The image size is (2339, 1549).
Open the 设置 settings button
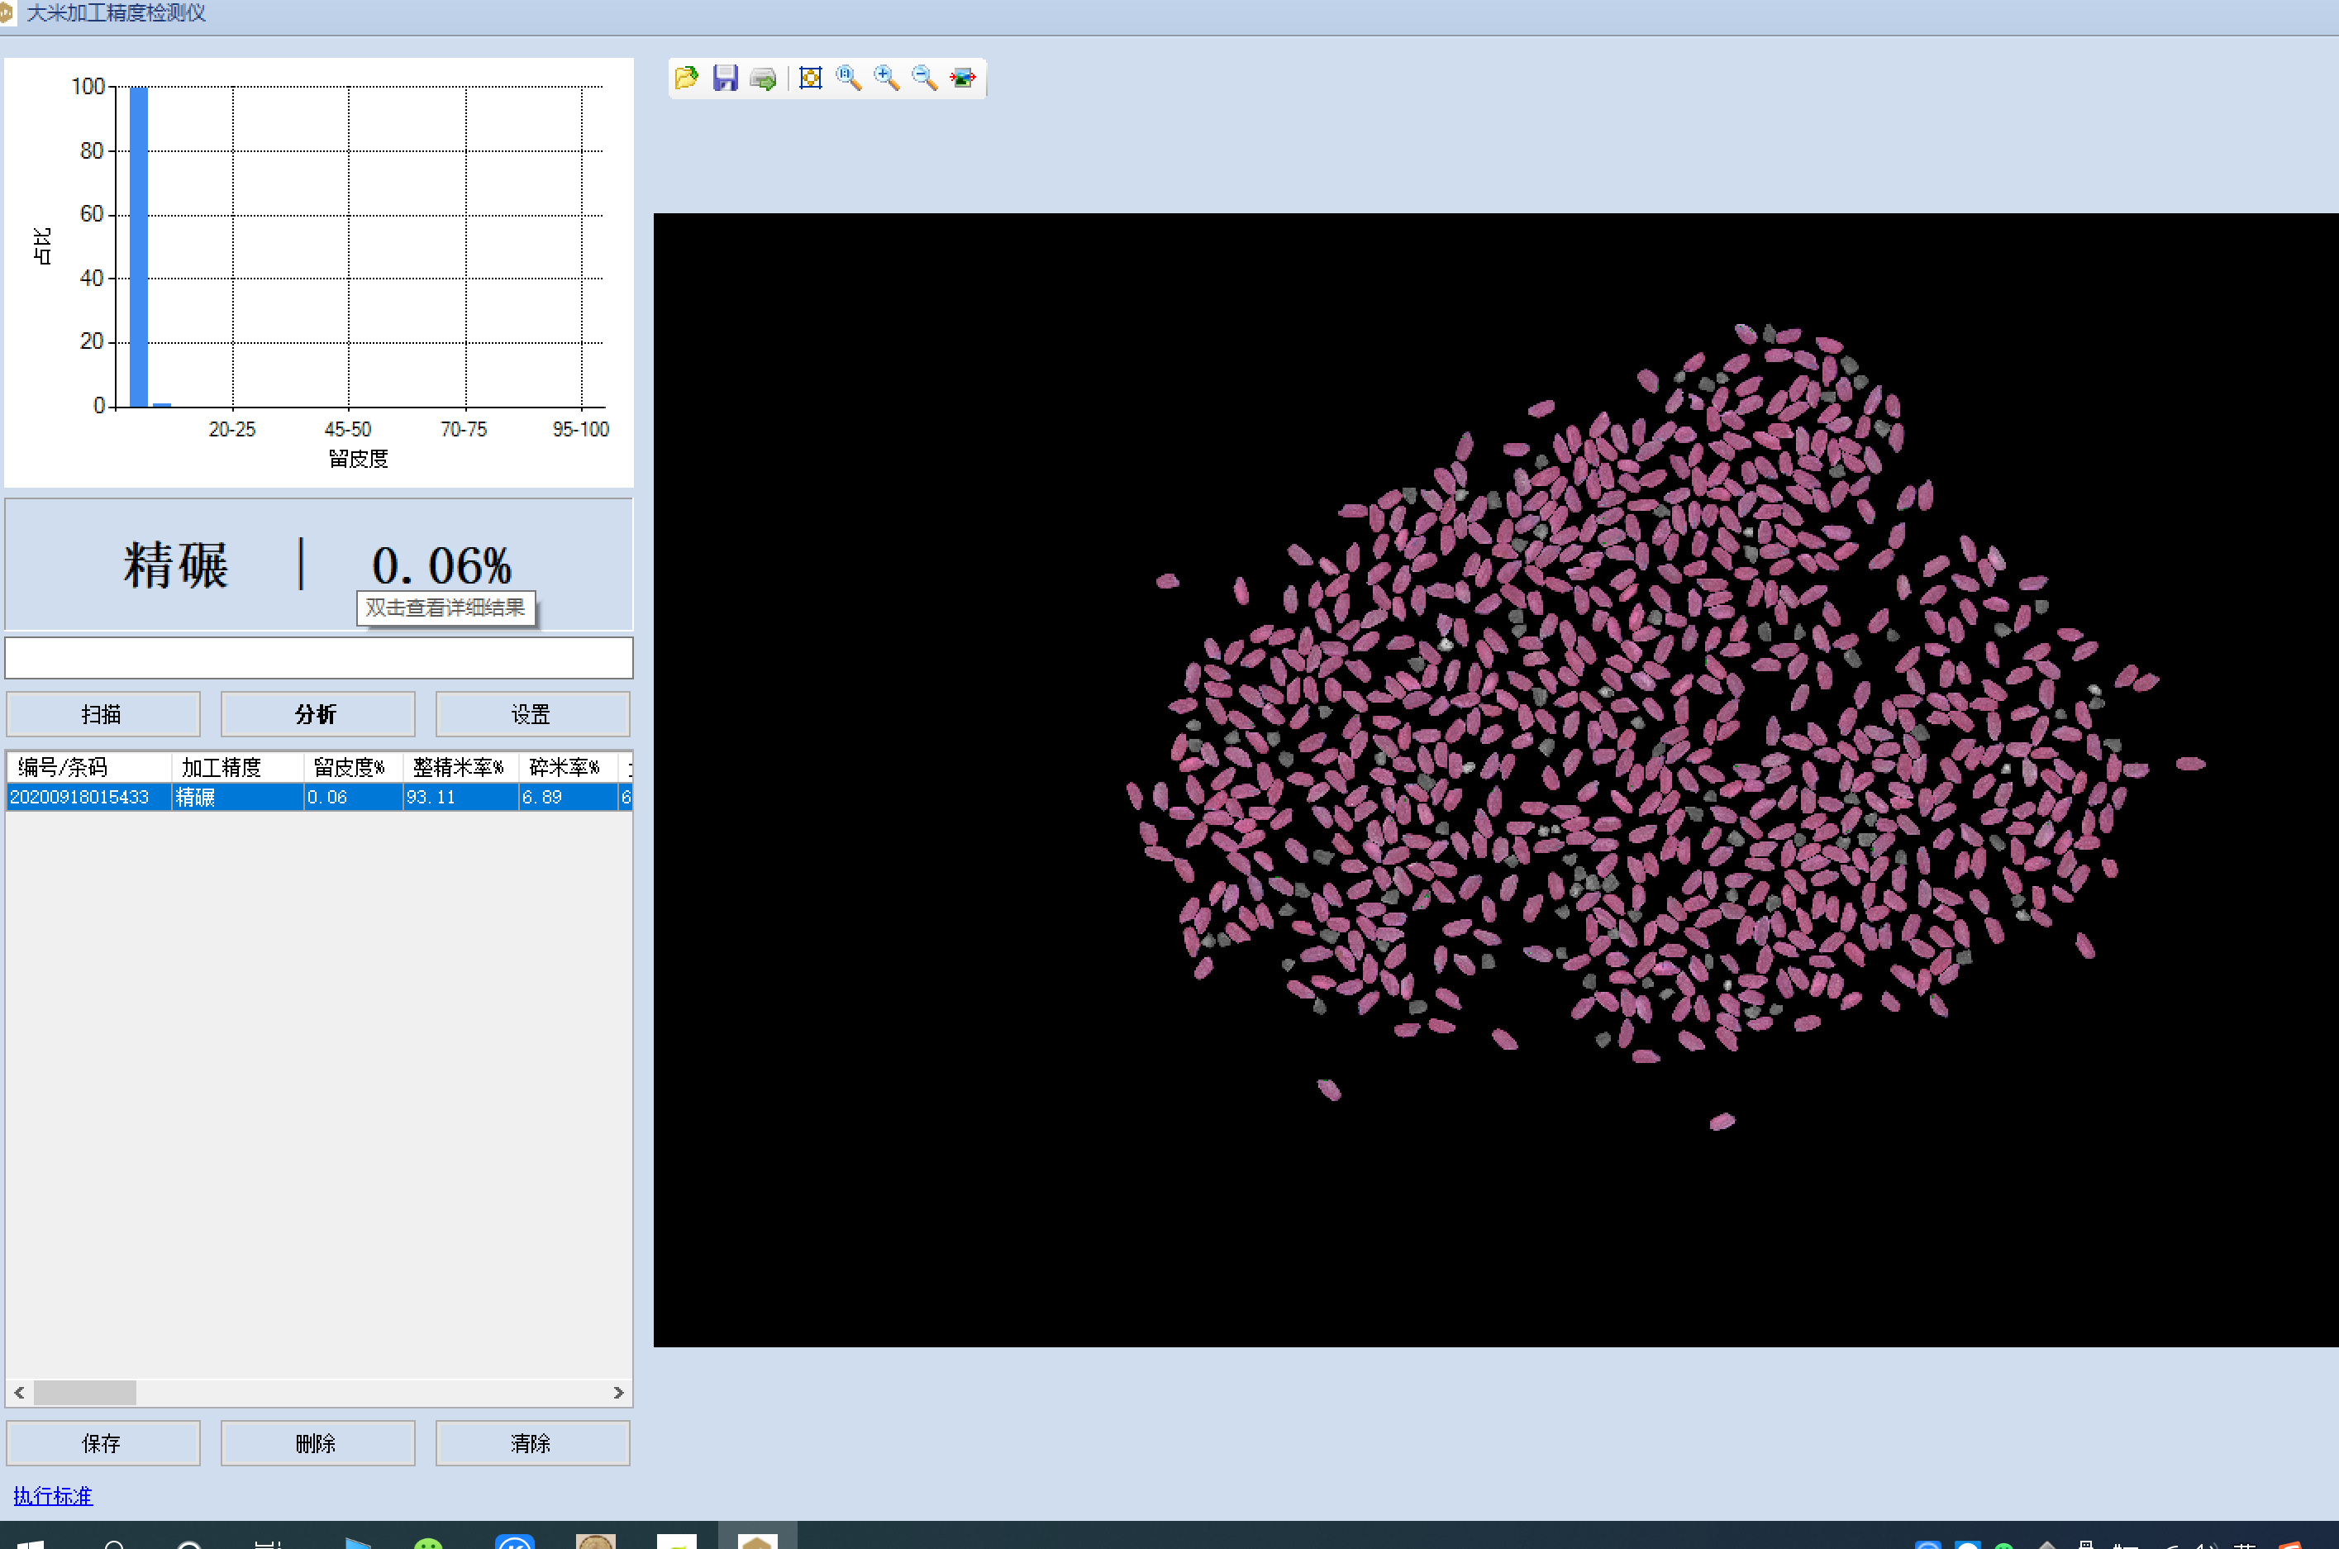(531, 714)
